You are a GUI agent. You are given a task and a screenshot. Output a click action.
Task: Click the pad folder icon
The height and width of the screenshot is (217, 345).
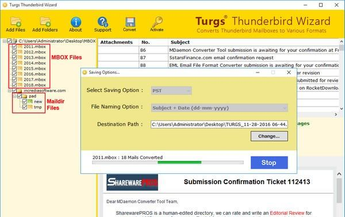(x=25, y=96)
